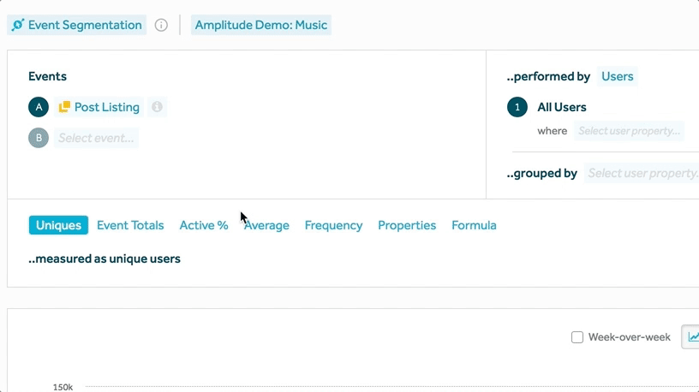Select the Active % measurement tab
The width and height of the screenshot is (699, 392).
203,225
